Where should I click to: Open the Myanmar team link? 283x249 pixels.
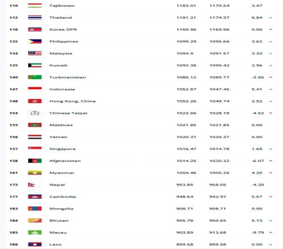click(62, 173)
